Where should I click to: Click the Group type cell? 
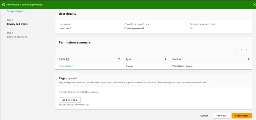129,66
